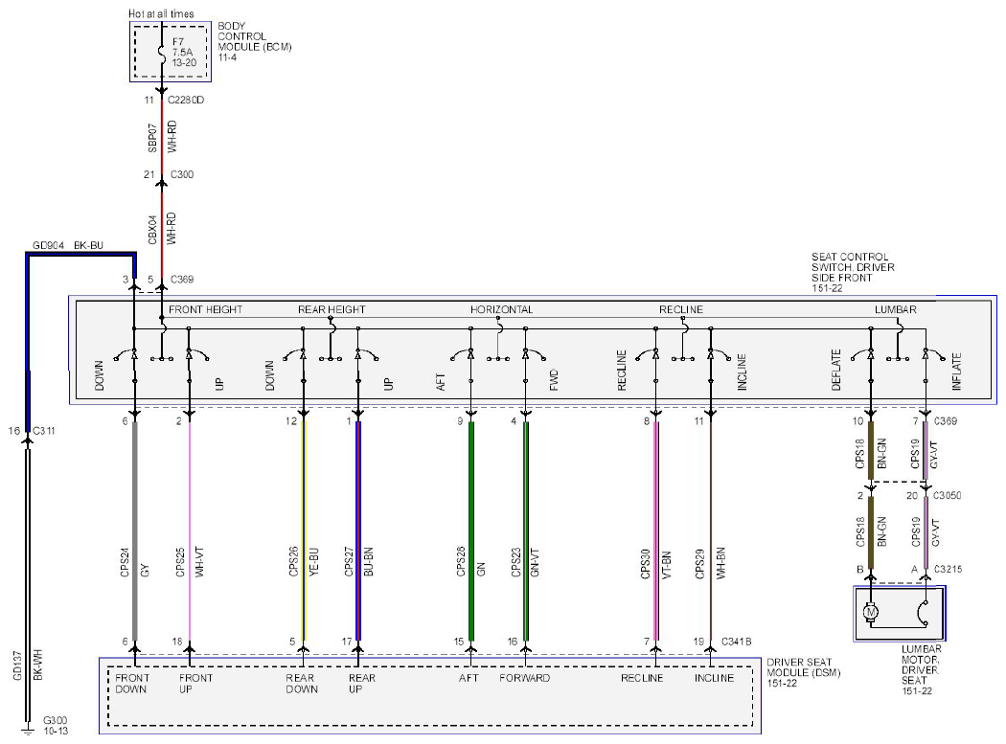This screenshot has height=744, width=1006.
Task: Click the yellow CPS26 YE-BU wire
Action: [x=304, y=530]
